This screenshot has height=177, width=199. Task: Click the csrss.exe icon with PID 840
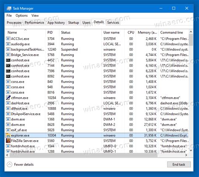[8, 82]
